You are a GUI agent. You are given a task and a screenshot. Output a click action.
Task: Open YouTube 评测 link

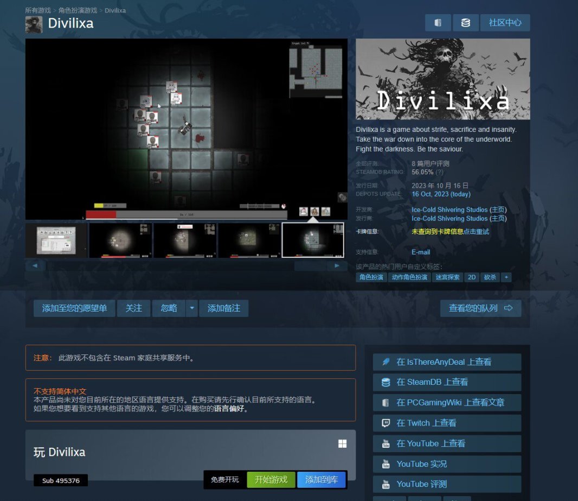[447, 484]
